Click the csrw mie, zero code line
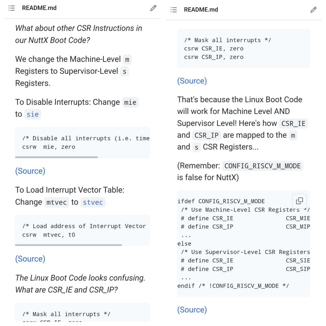The width and height of the screenshot is (326, 326). click(49, 147)
